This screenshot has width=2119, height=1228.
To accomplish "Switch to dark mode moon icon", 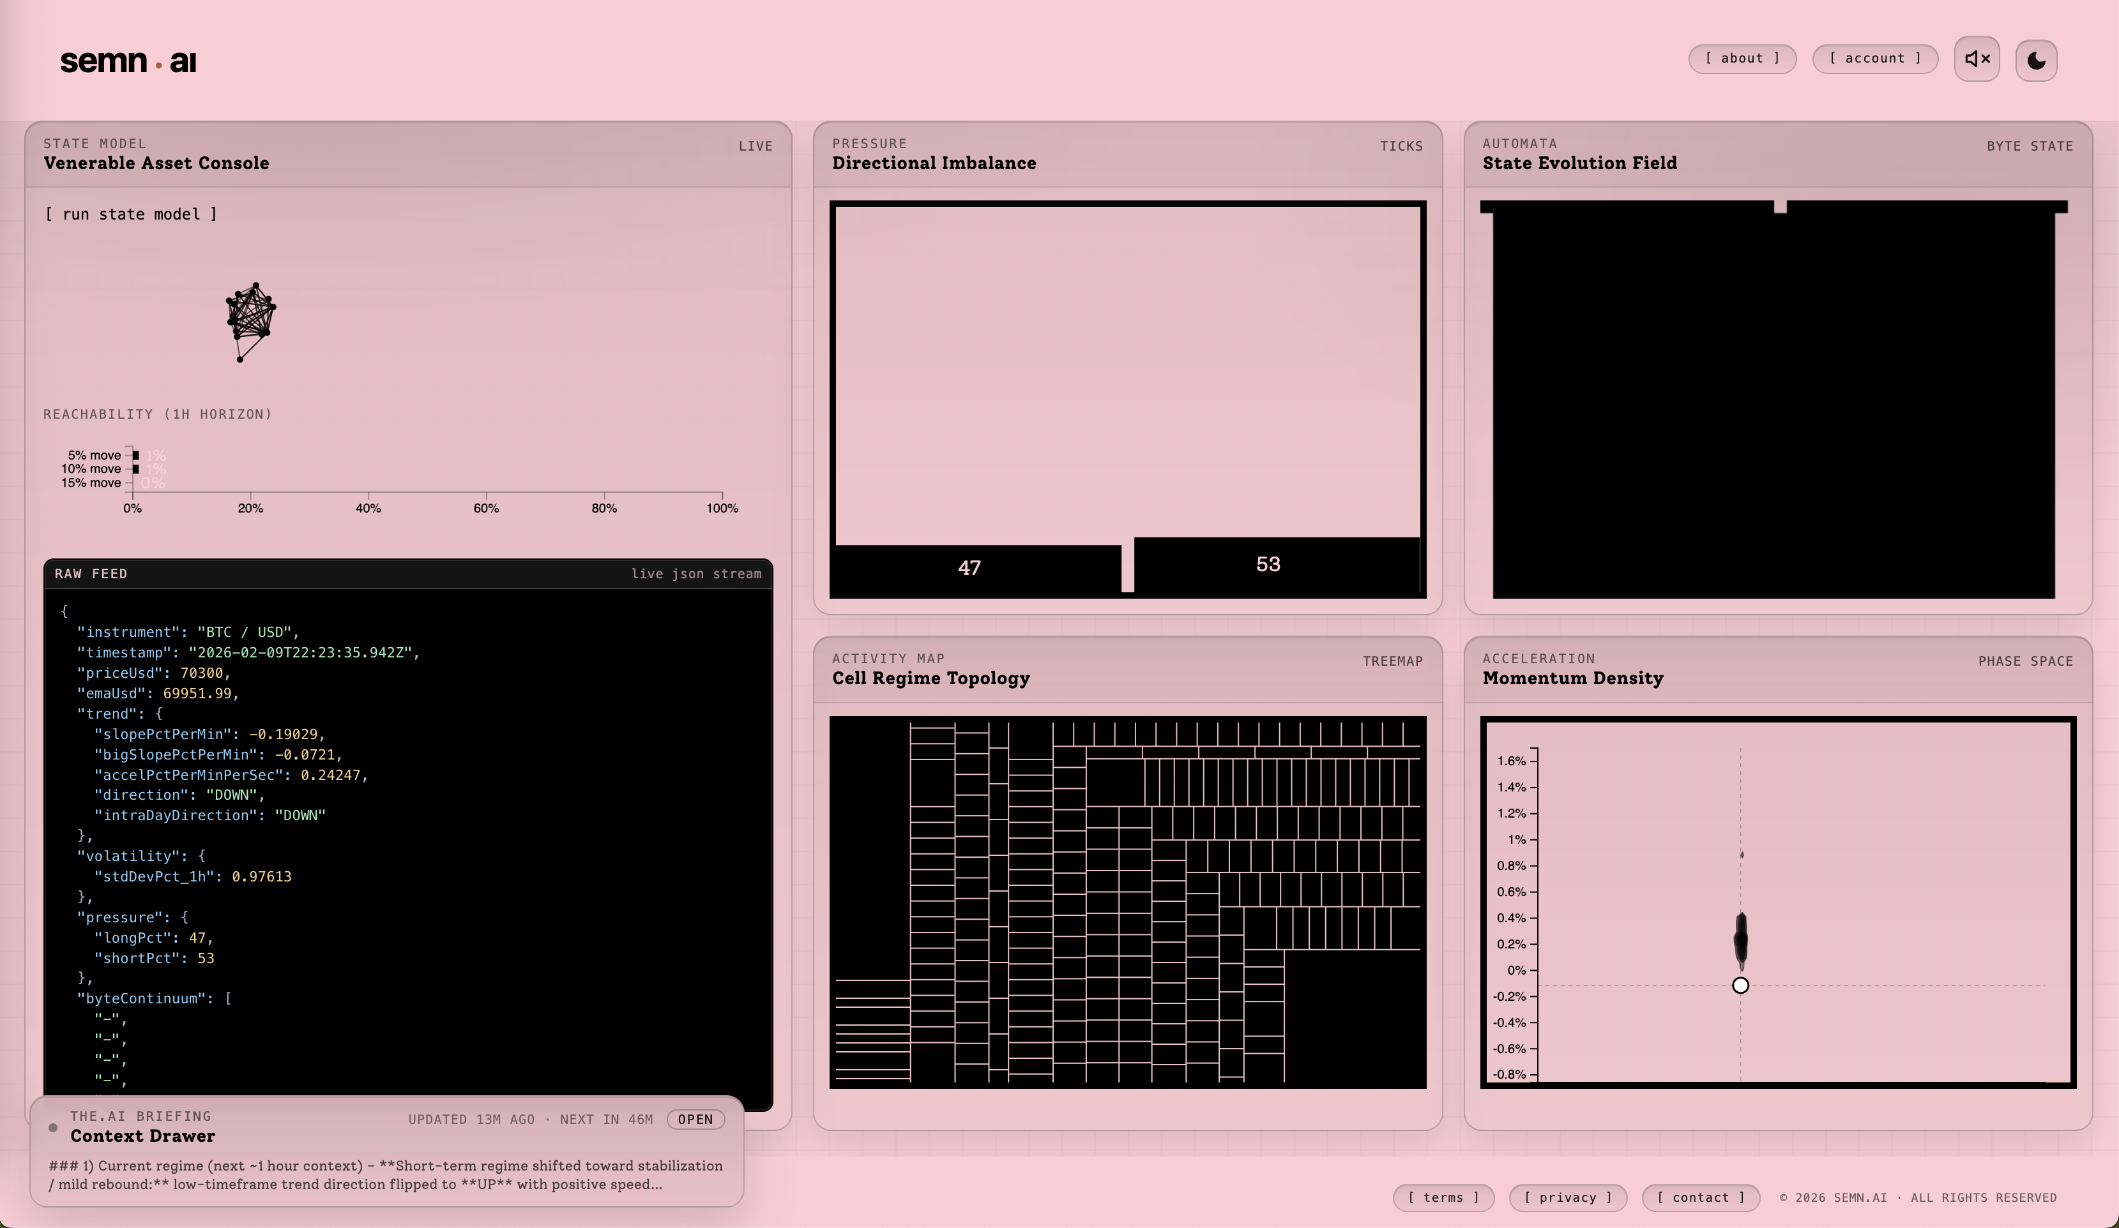I will click(2036, 60).
